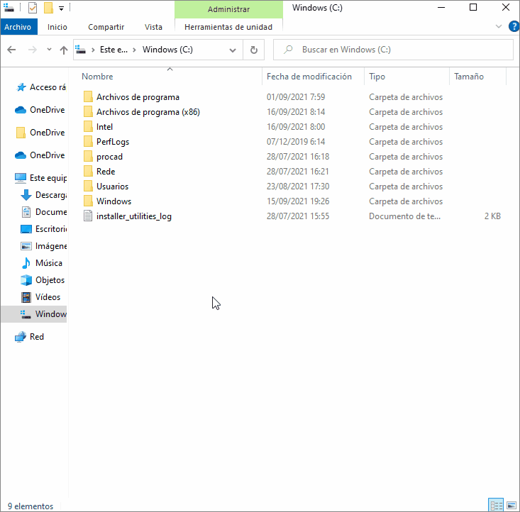Refresh the Windows (C:) folder
The height and width of the screenshot is (512, 520).
[x=254, y=50]
